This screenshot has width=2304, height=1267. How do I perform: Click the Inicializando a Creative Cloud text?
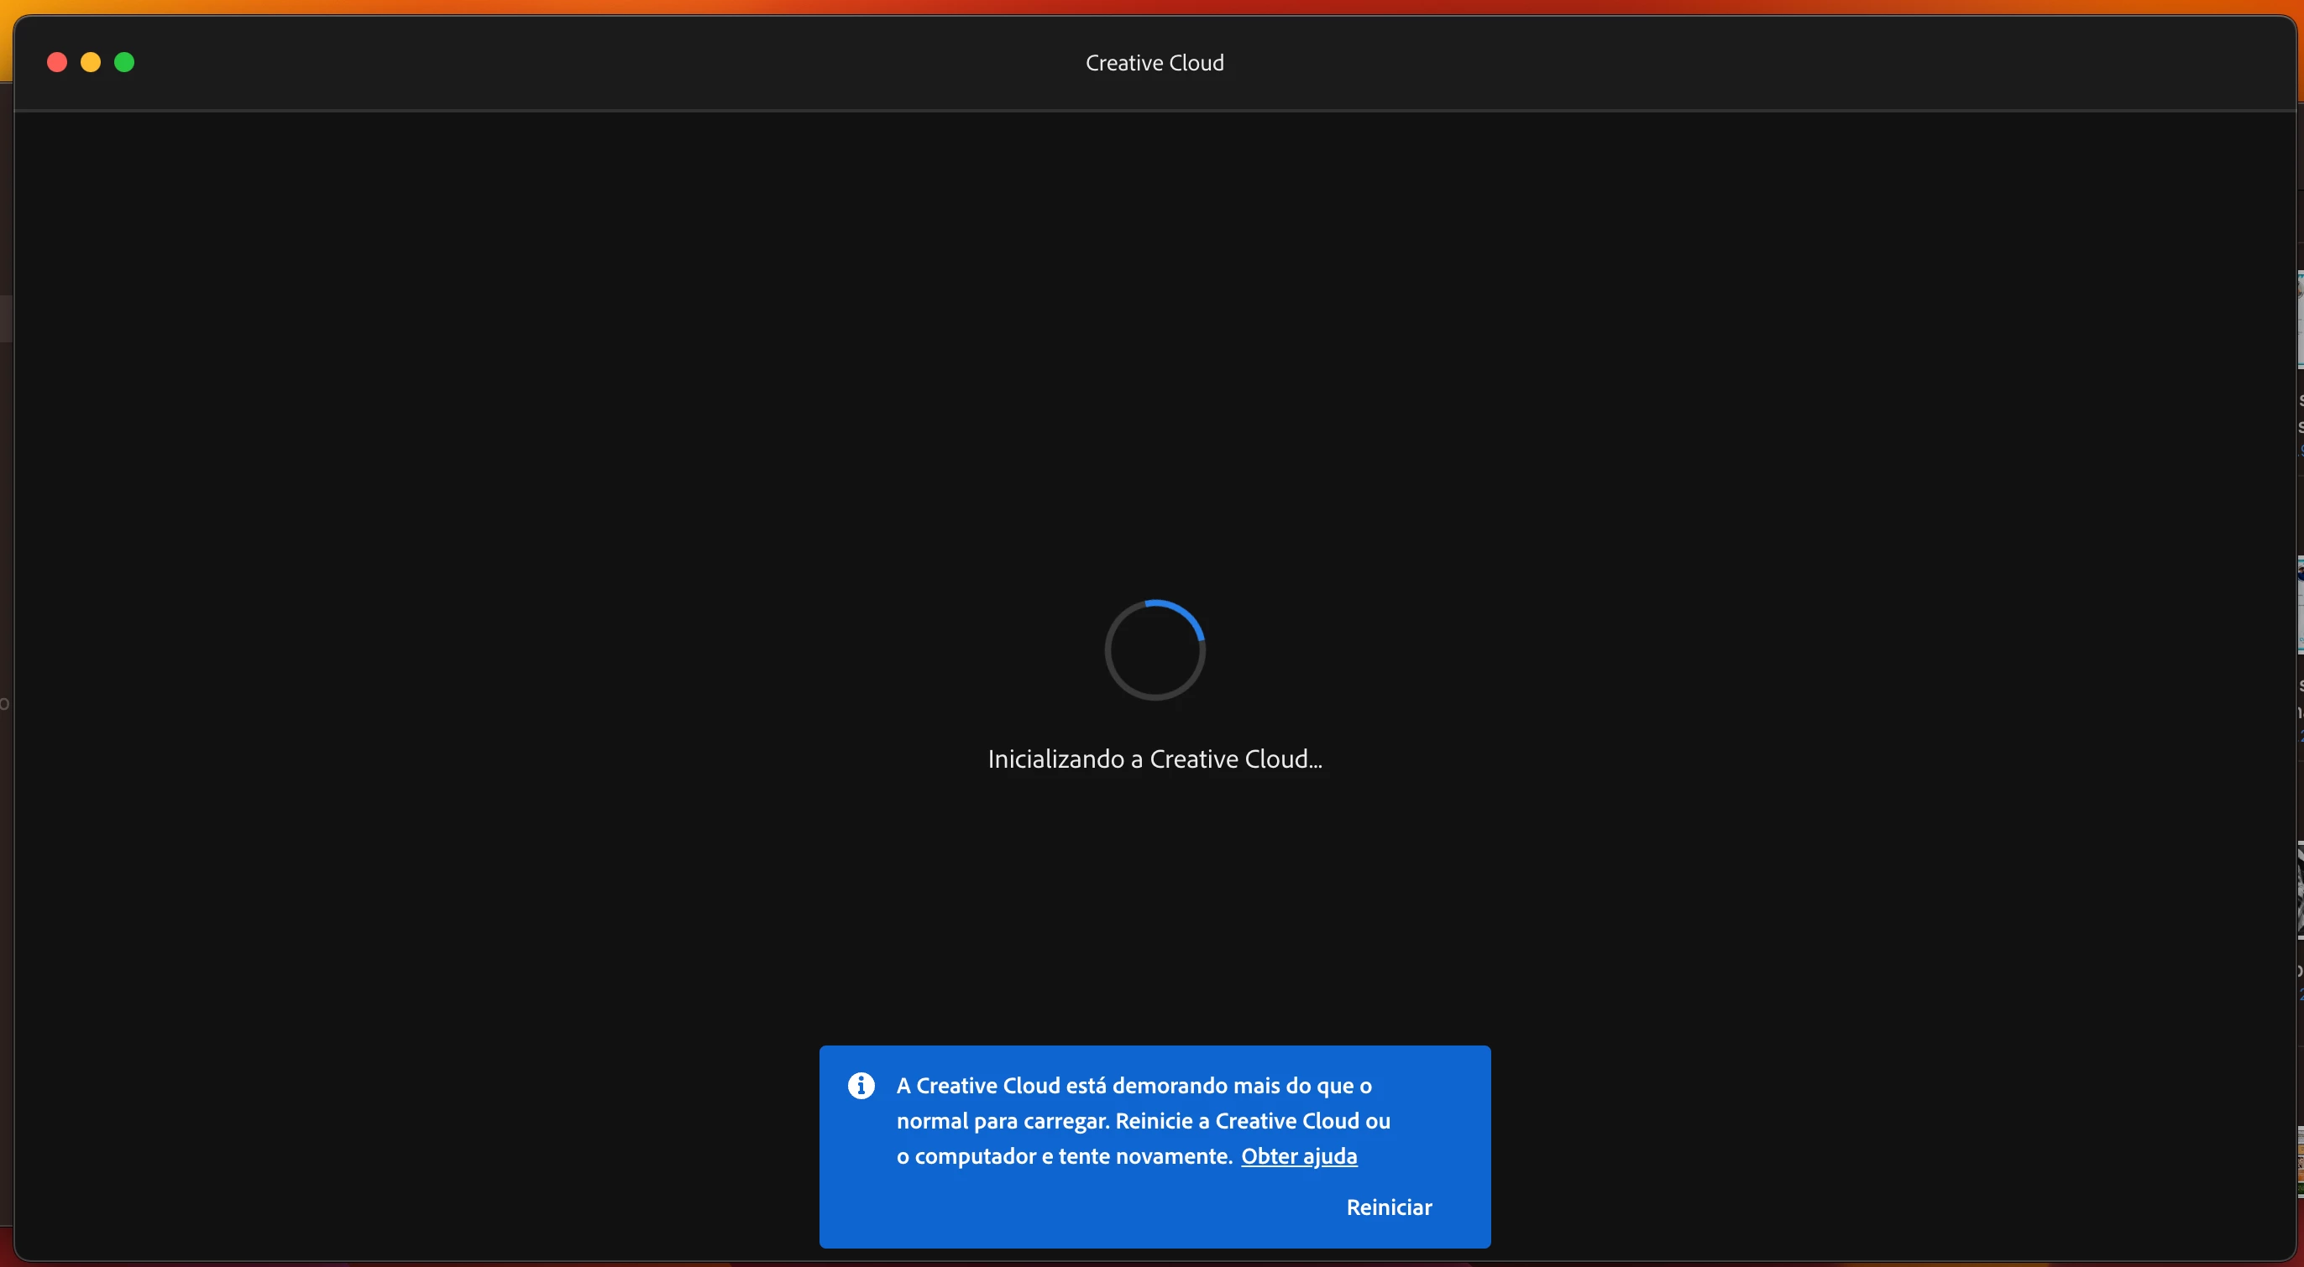point(1154,759)
